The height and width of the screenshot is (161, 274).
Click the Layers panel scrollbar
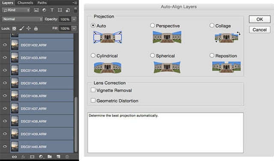tap(76, 124)
